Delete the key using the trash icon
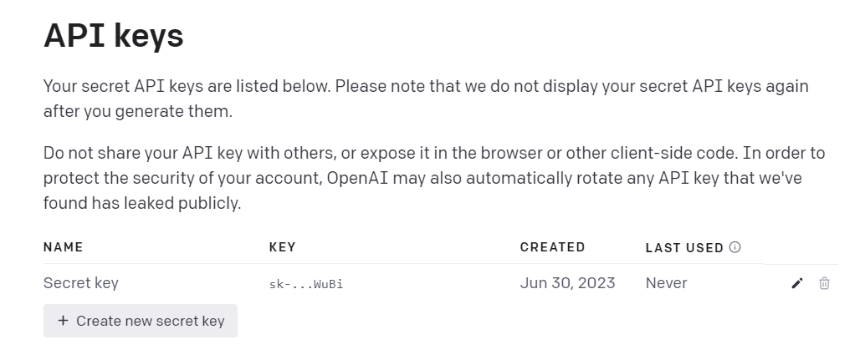 (x=824, y=283)
